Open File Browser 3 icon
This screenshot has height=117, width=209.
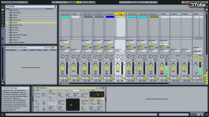[3, 22]
